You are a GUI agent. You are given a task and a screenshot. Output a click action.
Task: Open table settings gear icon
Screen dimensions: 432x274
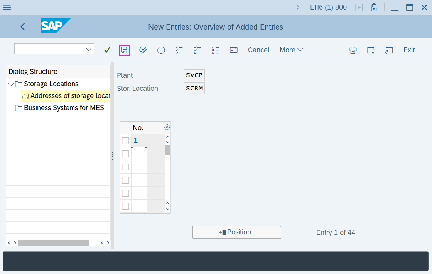click(x=167, y=127)
